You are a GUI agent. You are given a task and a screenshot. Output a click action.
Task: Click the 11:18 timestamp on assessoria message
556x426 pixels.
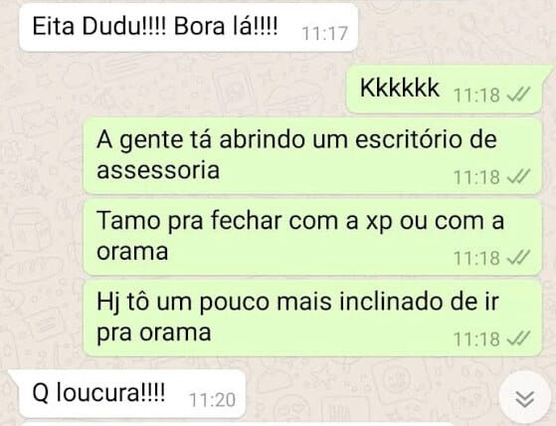(476, 177)
